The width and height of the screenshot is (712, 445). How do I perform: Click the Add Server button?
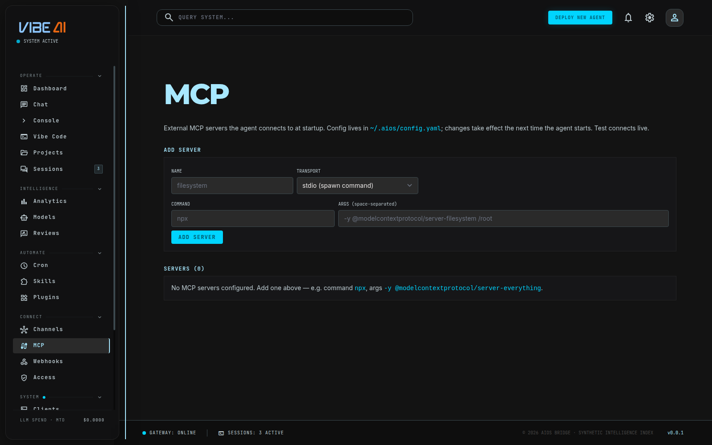tap(197, 237)
